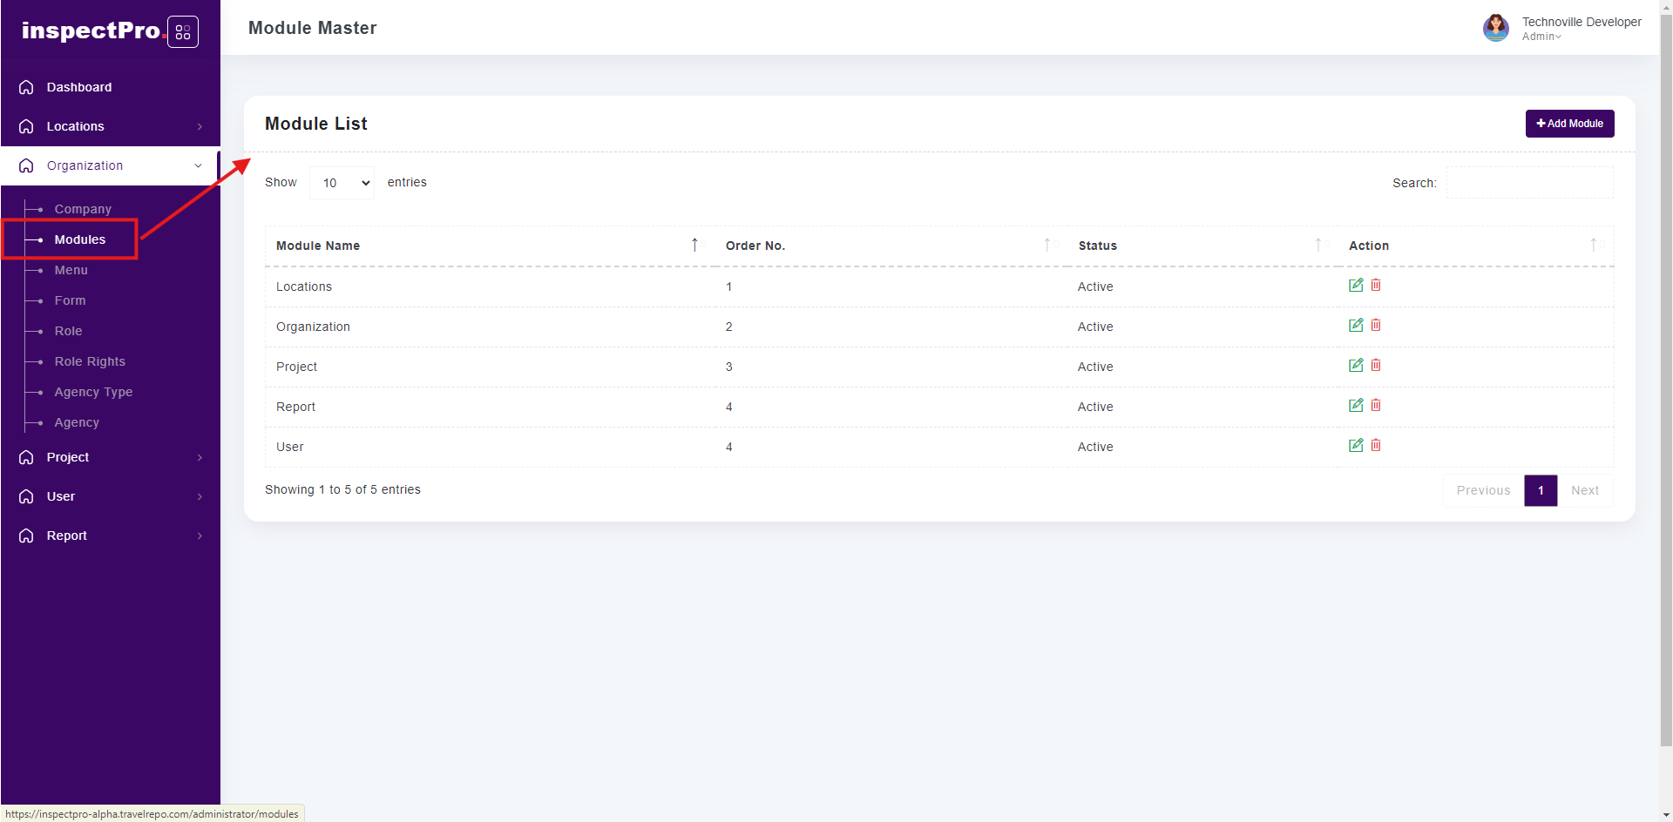1673x822 pixels.
Task: Open the Admin account dropdown
Action: (x=1541, y=37)
